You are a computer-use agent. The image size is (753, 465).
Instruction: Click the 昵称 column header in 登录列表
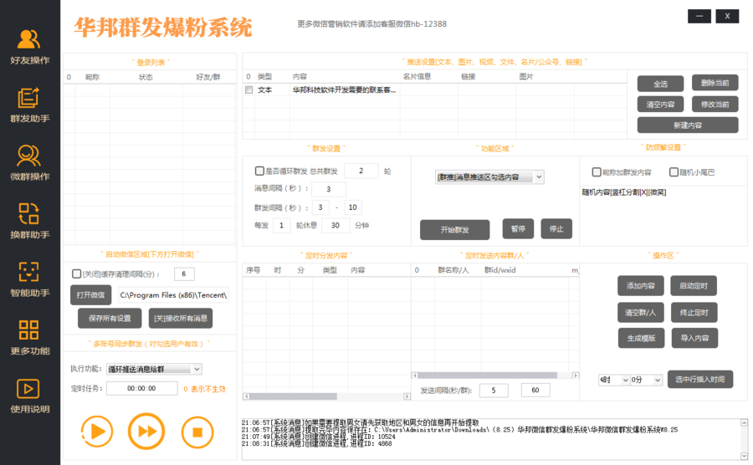click(92, 77)
